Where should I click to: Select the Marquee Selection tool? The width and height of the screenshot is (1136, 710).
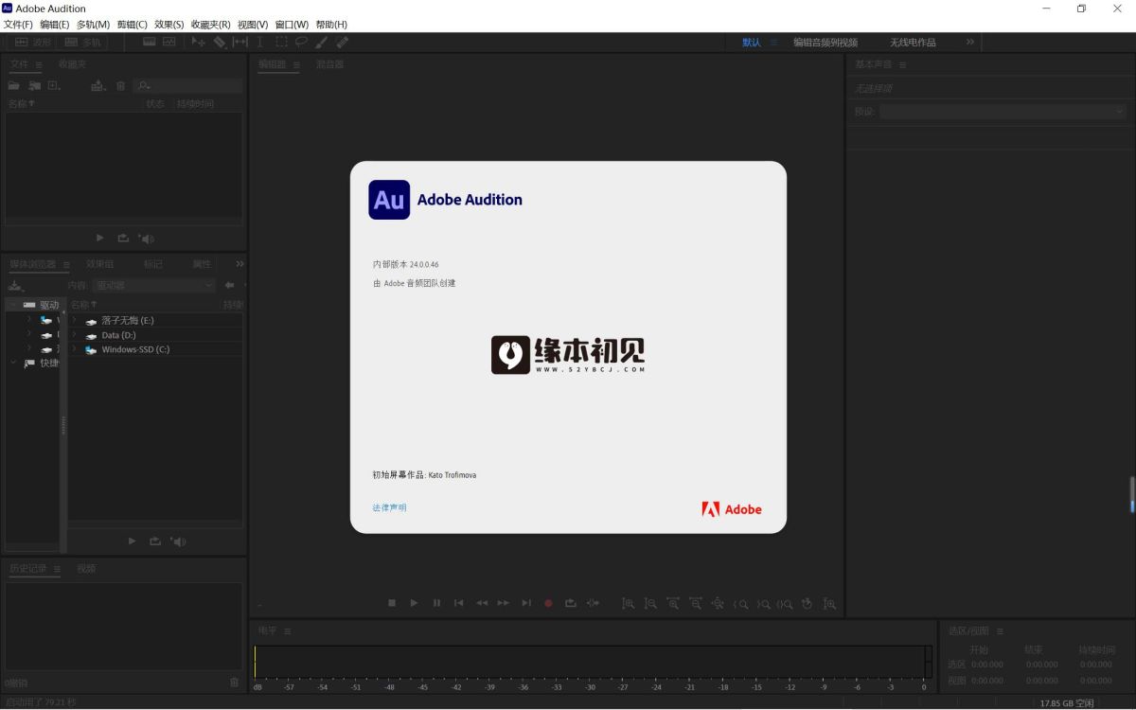[x=281, y=42]
